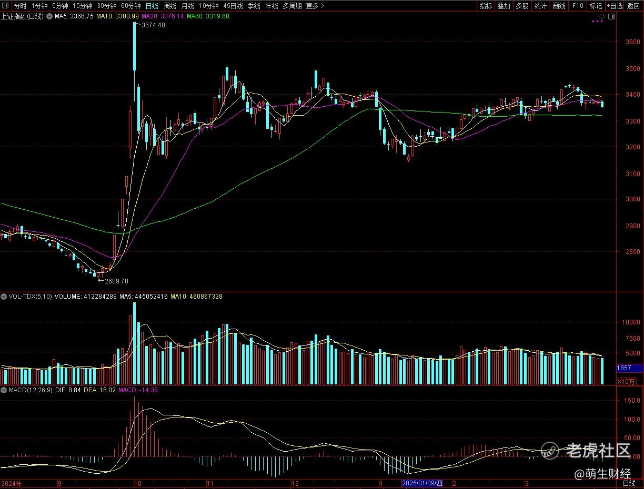
Task: Select the 周线 weekly period tab
Action: tap(170, 6)
